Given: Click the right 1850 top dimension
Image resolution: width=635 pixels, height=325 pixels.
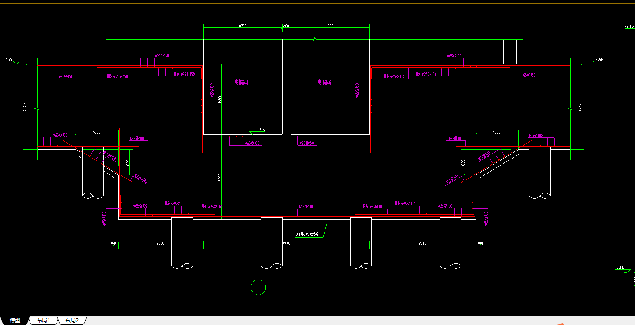Looking at the screenshot, I should tap(329, 26).
